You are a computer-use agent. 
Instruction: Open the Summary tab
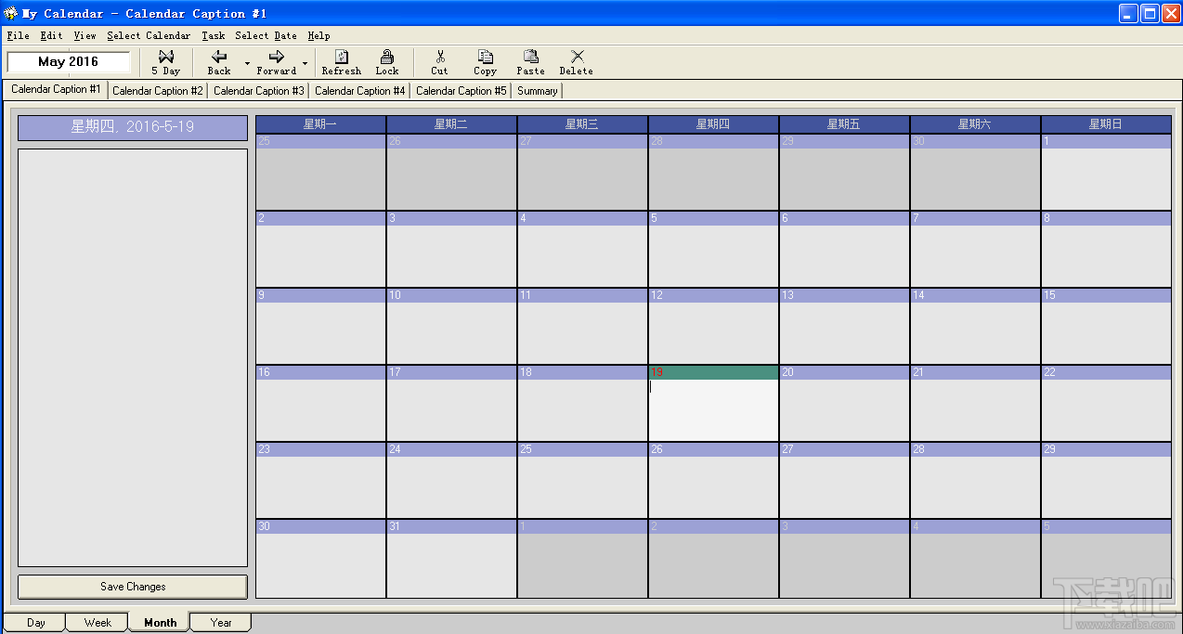[538, 91]
